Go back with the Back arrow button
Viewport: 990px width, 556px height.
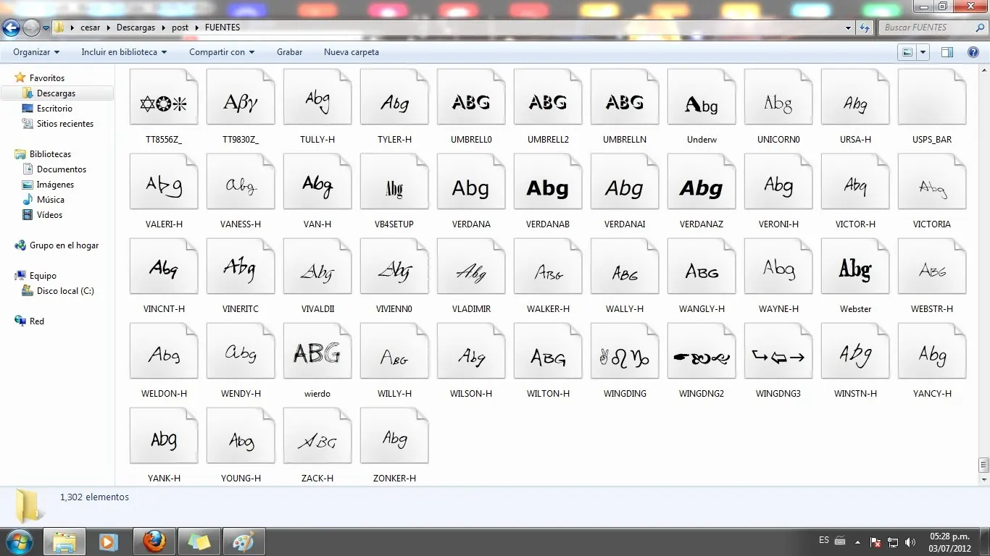12,28
